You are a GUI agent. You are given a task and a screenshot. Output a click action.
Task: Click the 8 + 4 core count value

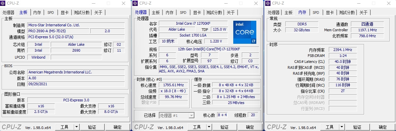(x=222, y=115)
